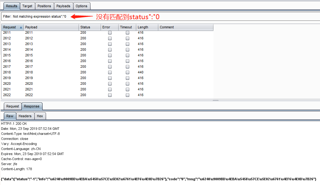
Task: Toggle Error checkbox for request 2614
Action: [110, 49]
